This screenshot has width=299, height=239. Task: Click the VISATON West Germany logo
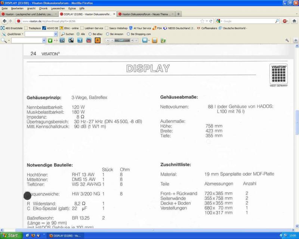point(278,75)
